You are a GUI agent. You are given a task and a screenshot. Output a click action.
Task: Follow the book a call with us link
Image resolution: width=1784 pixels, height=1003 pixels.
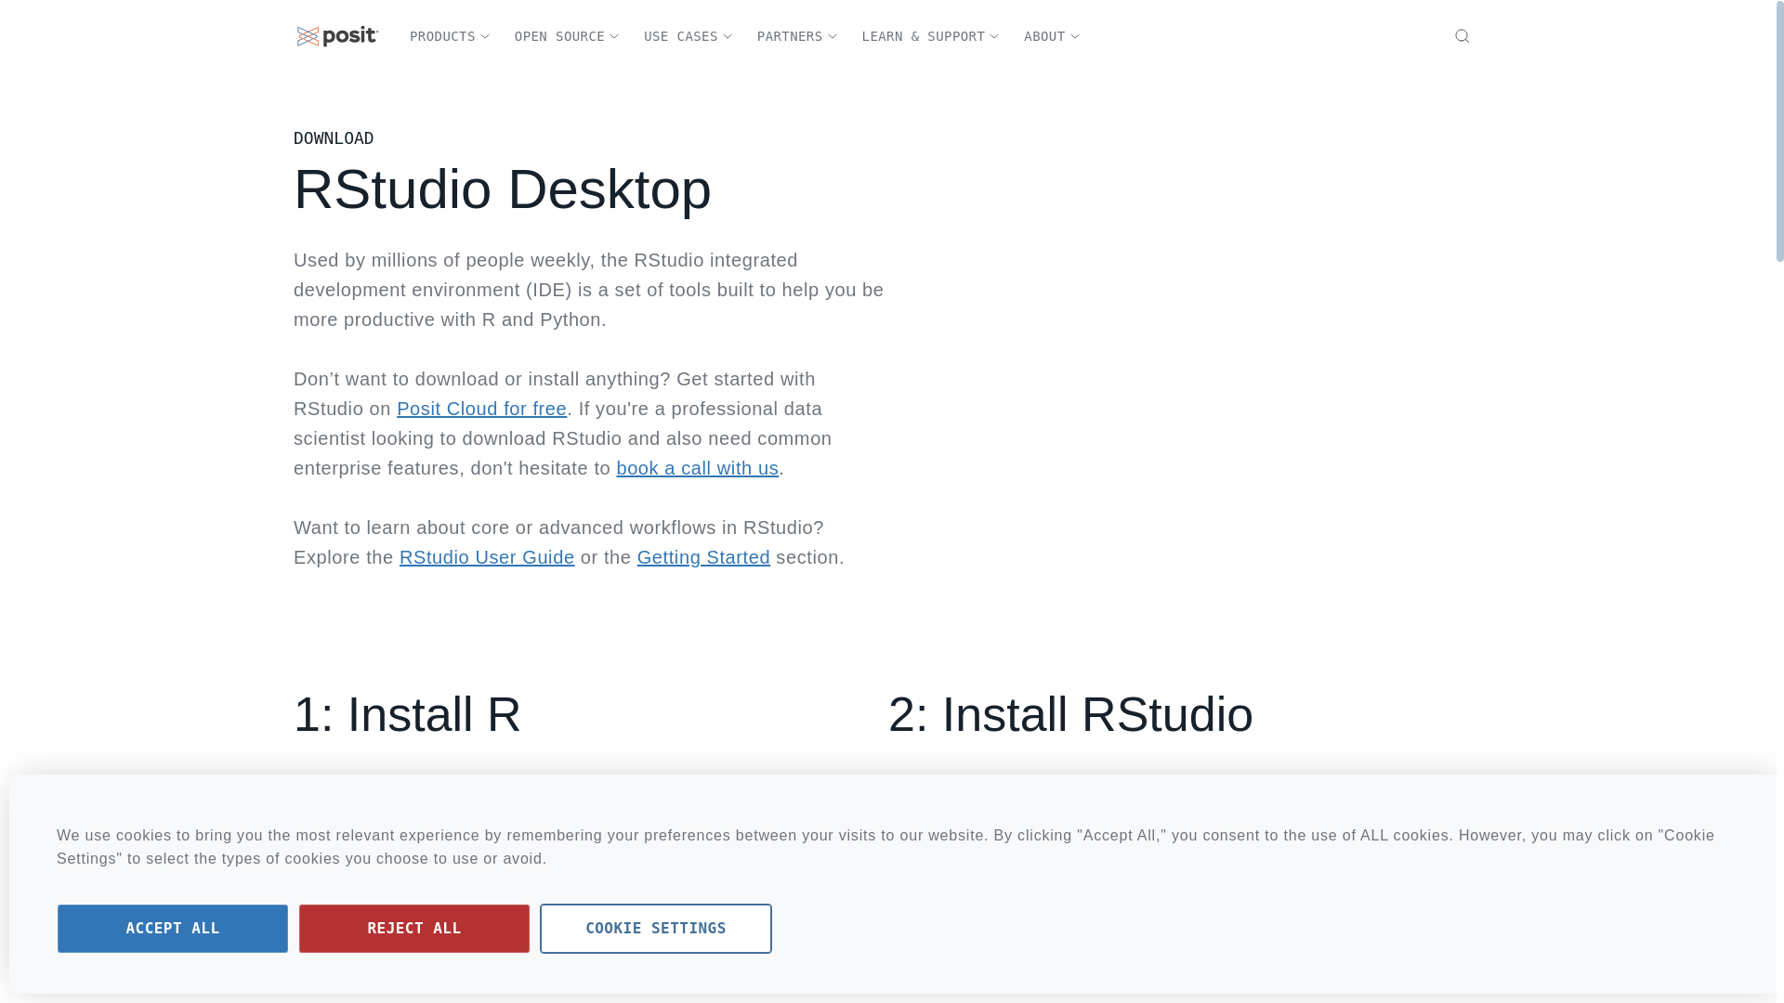(x=697, y=468)
